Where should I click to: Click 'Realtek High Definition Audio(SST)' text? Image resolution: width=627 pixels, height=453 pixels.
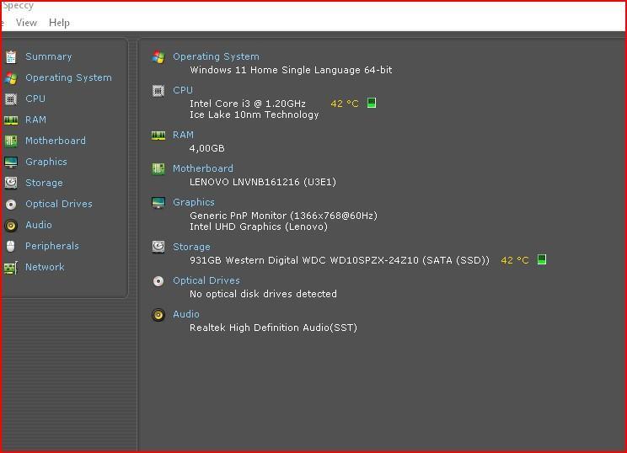point(274,328)
